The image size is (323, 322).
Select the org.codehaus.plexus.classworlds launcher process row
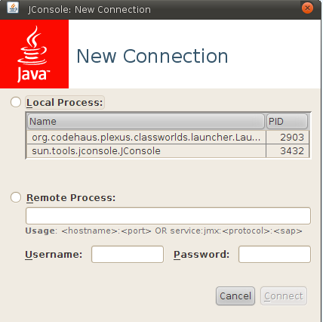pyautogui.click(x=168, y=138)
